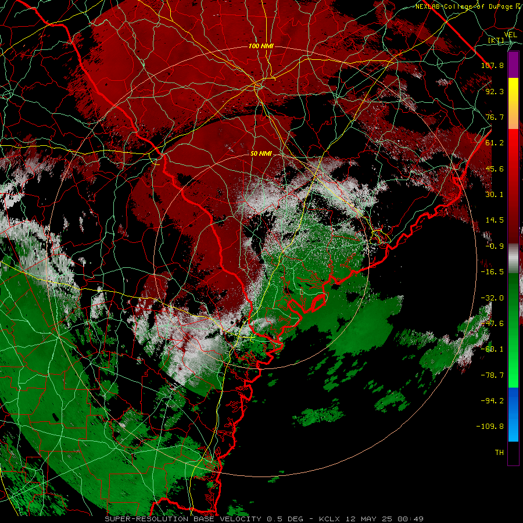Click the 61.2 legend value

coord(495,143)
